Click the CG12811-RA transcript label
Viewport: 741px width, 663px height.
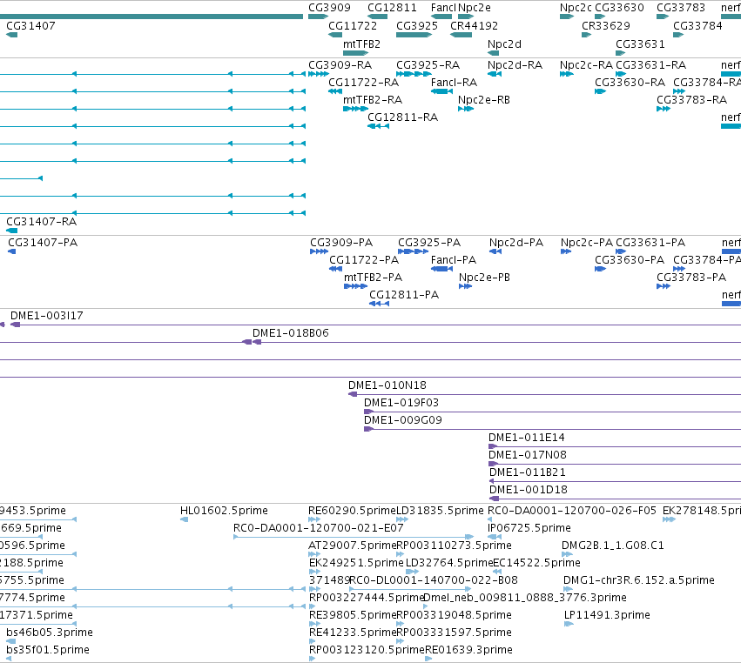tap(402, 117)
